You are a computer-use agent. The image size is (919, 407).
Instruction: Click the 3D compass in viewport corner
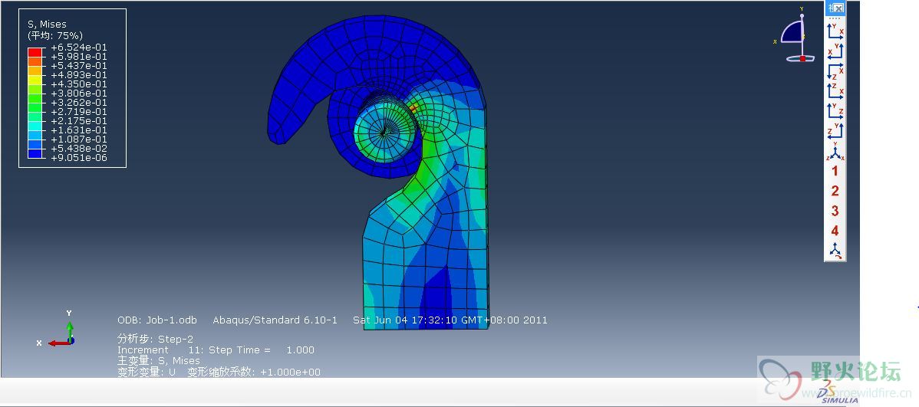click(x=794, y=36)
